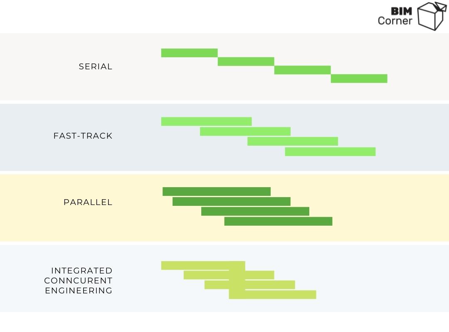Click the third Fast-Track bar
The image size is (449, 332).
click(x=293, y=141)
